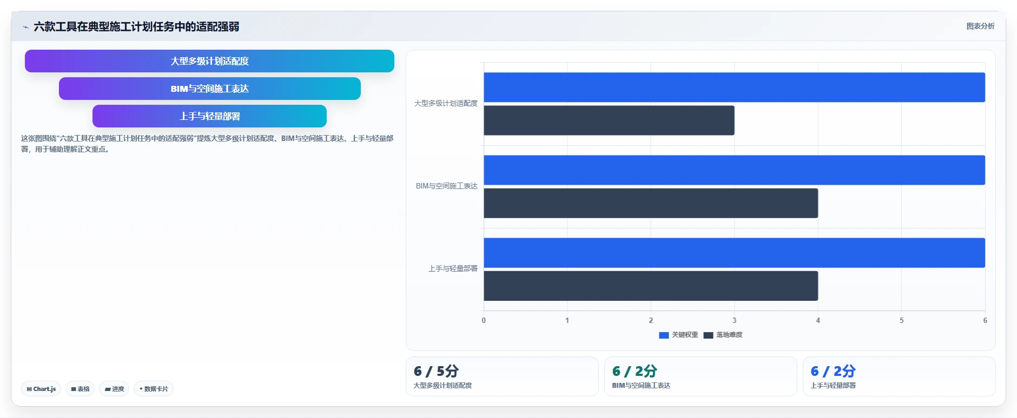Click the chart axis label BIM与空间施工表达

point(447,186)
